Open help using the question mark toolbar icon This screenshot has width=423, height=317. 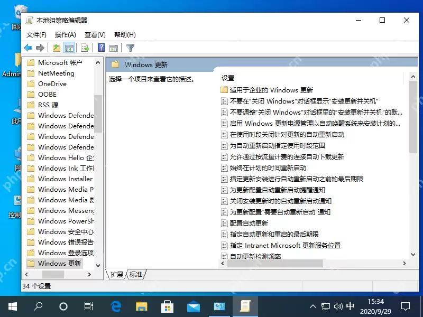pyautogui.click(x=100, y=48)
